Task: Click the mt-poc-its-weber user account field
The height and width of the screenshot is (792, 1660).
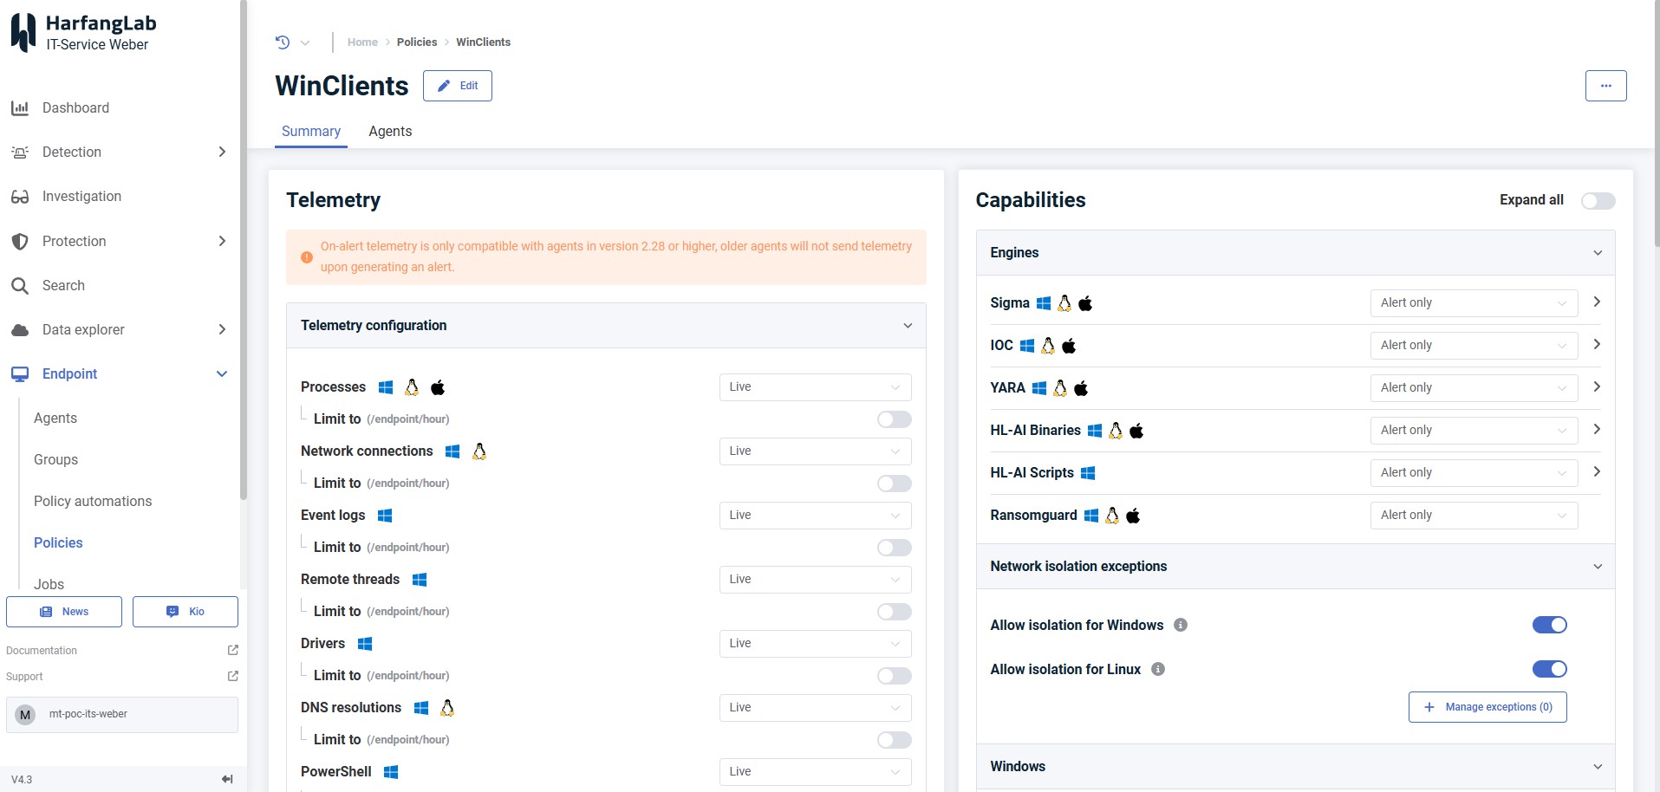Action: click(x=122, y=715)
